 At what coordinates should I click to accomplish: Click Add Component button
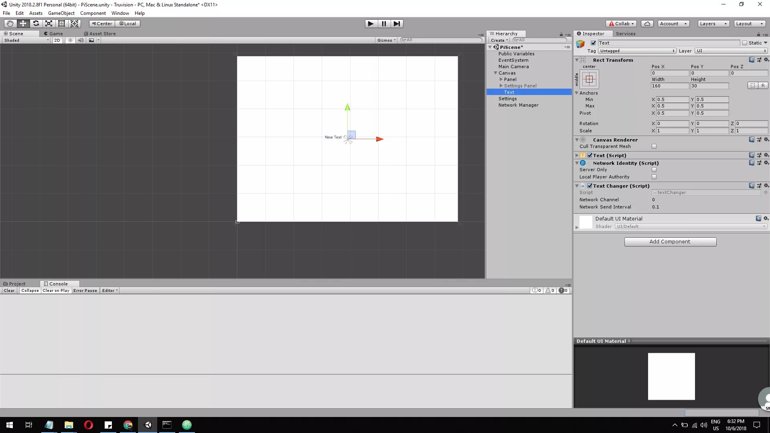[670, 242]
